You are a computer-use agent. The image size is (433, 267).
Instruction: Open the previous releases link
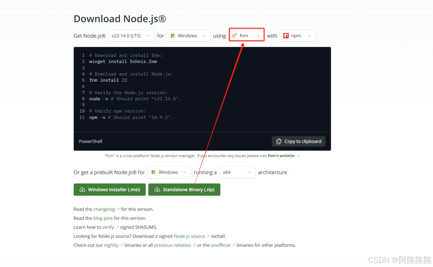pos(172,245)
